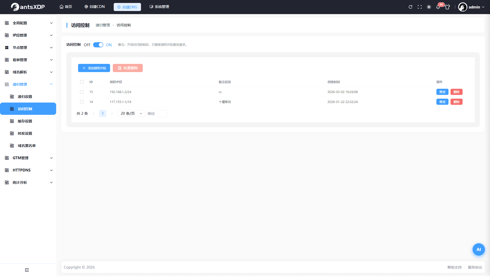
Task: Click the antsXDP logo
Action: tap(28, 7)
